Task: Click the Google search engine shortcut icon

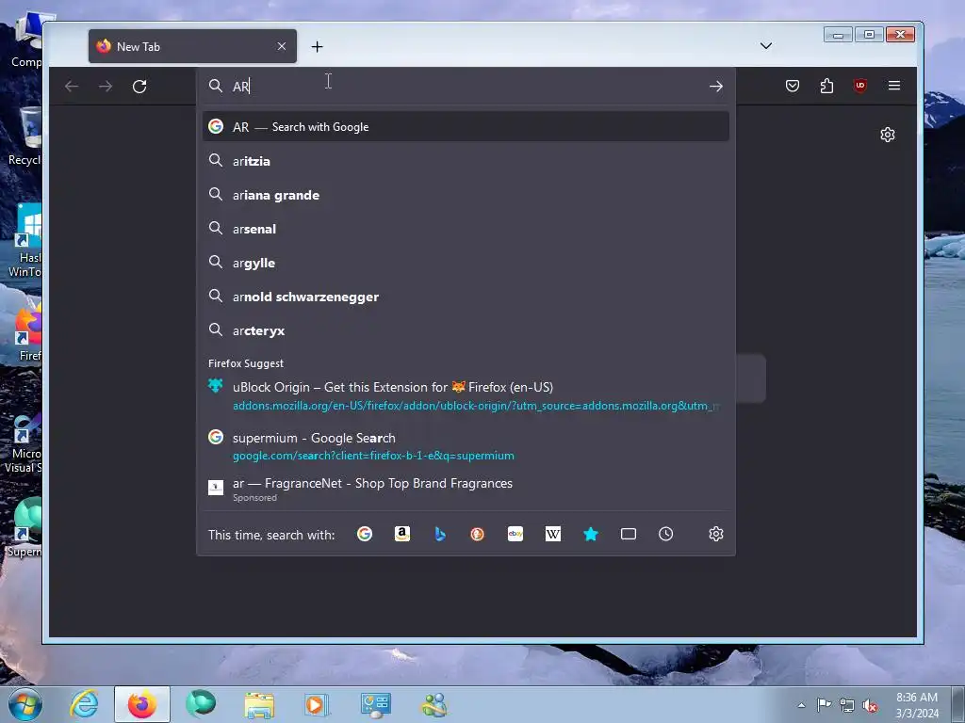Action: pyautogui.click(x=365, y=534)
